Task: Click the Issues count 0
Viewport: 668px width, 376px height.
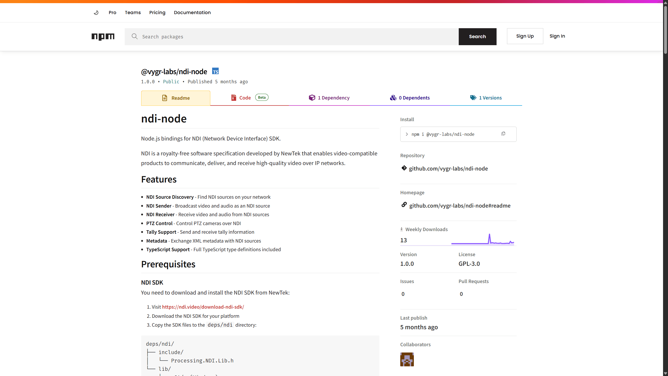Action: (403, 294)
